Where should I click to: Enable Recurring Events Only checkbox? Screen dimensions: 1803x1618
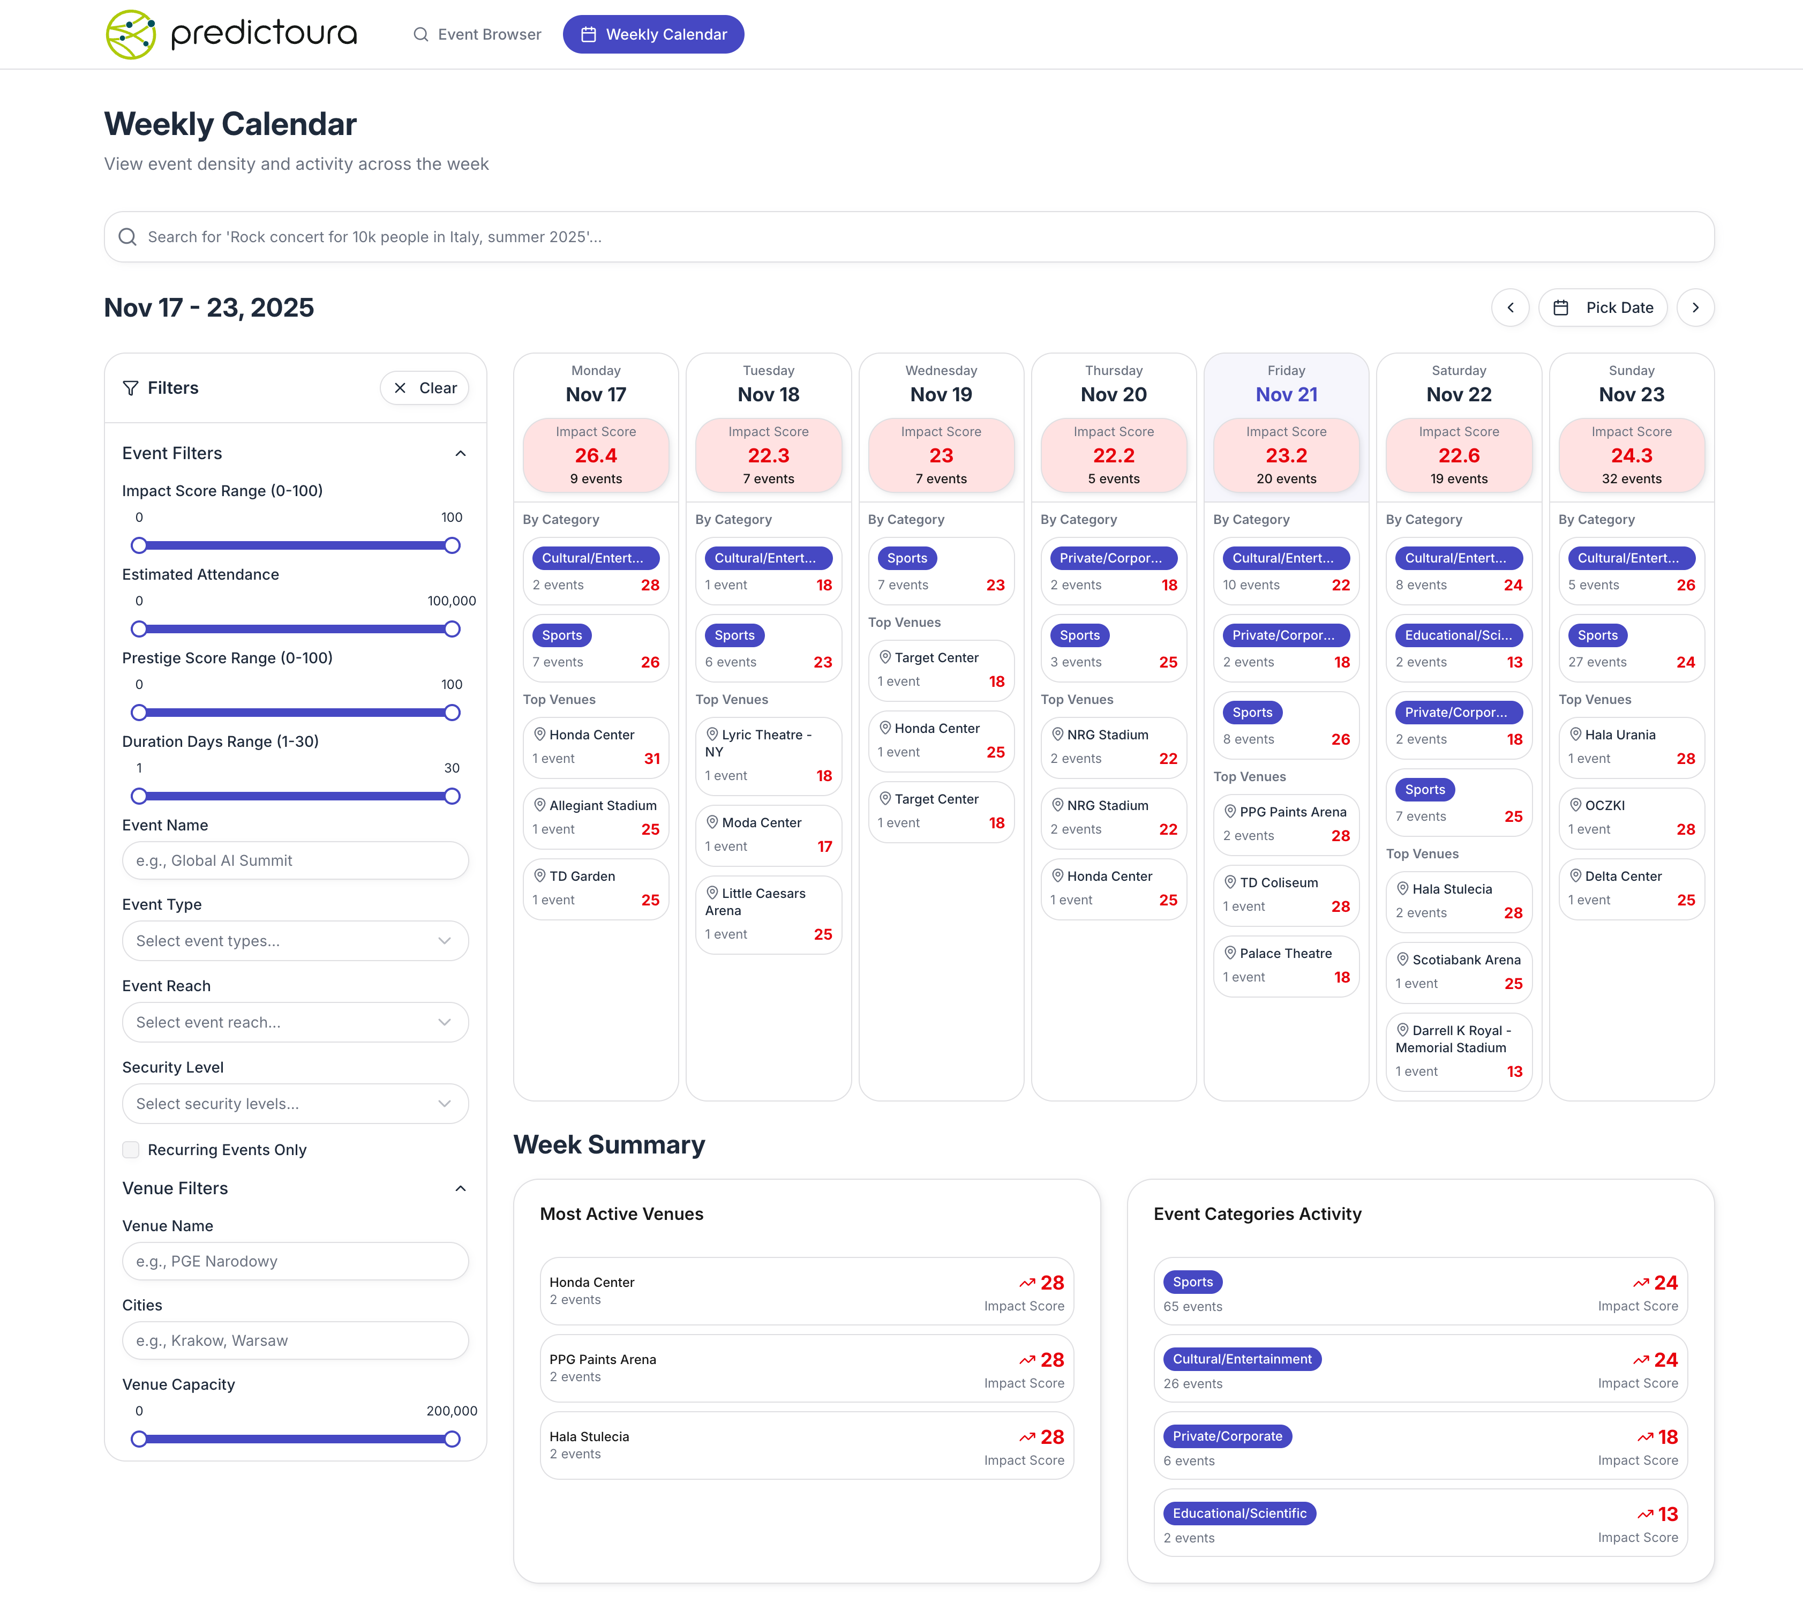pyautogui.click(x=132, y=1150)
